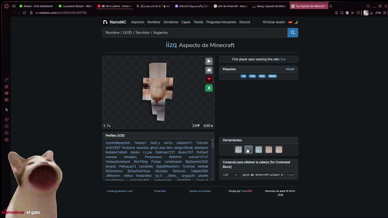
Task: Play the skin animation
Action: pos(209,61)
